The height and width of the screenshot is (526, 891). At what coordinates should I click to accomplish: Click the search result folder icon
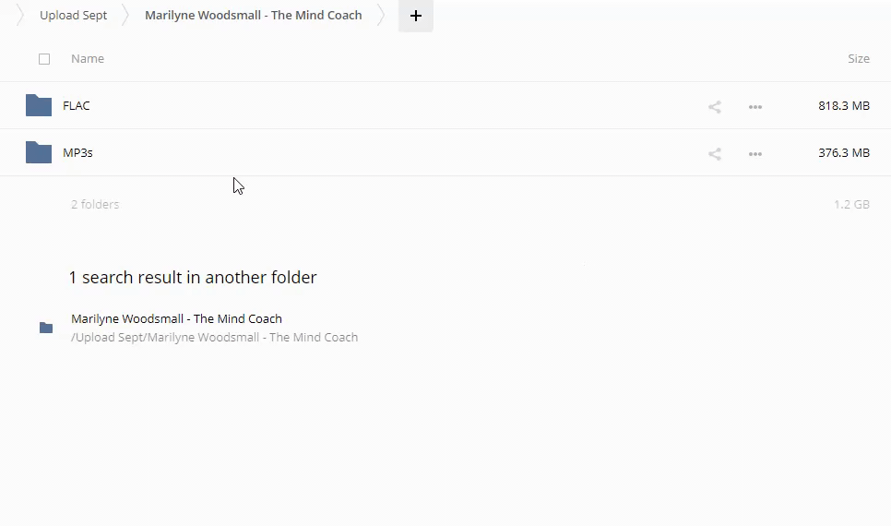pyautogui.click(x=46, y=328)
